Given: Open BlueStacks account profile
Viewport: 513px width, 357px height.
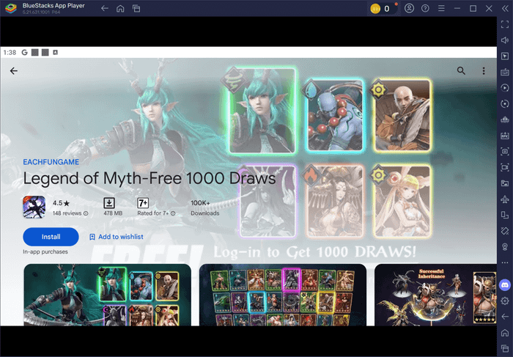Looking at the screenshot, I should tap(409, 8).
